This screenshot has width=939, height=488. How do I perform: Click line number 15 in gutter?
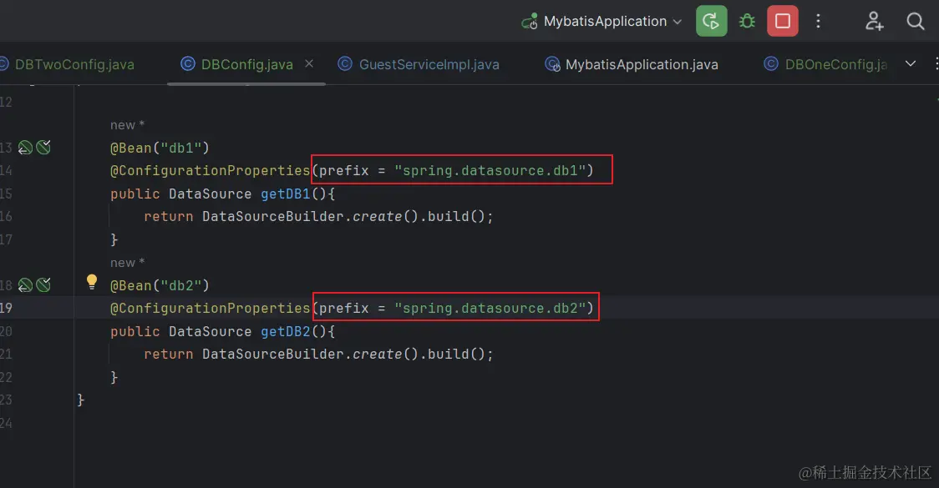point(6,194)
